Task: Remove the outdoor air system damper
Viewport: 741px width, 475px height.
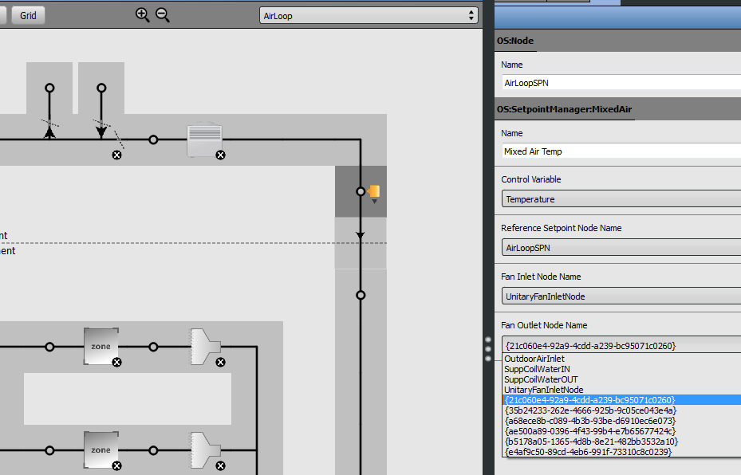Action: coord(116,155)
